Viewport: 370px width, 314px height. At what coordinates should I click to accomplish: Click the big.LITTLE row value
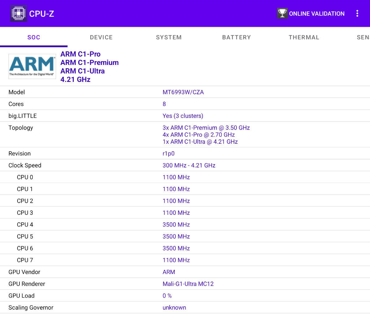pyautogui.click(x=183, y=116)
